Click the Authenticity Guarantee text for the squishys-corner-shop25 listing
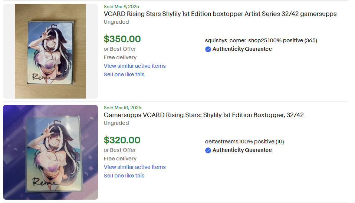 [242, 49]
